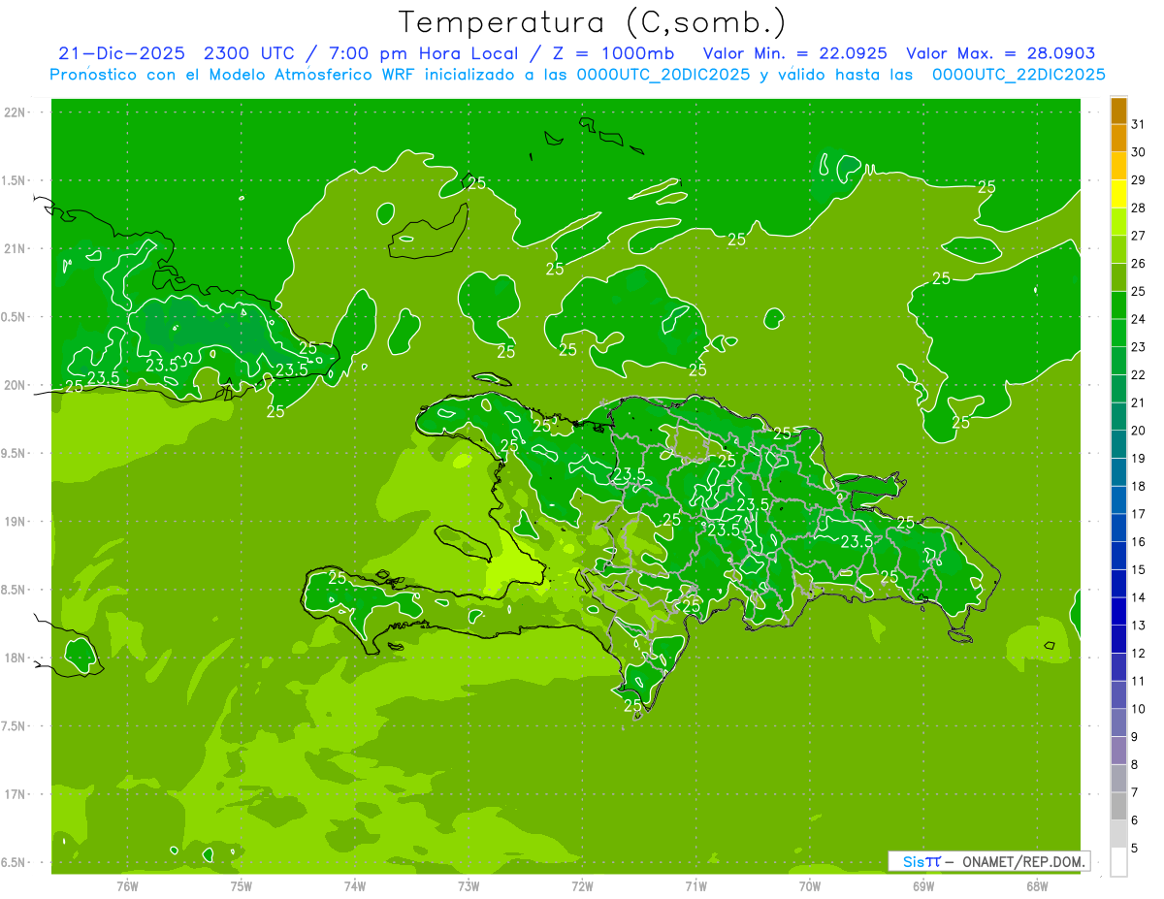Click the 'Sisπ' logo text

click(x=921, y=861)
